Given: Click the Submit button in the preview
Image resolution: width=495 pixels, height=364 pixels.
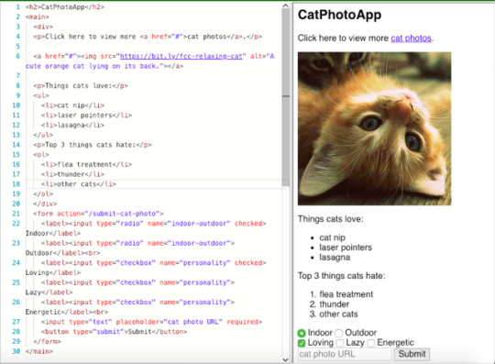Looking at the screenshot, I should tap(412, 354).
